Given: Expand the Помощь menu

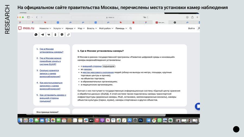Looking at the screenshot, I should (121, 28).
